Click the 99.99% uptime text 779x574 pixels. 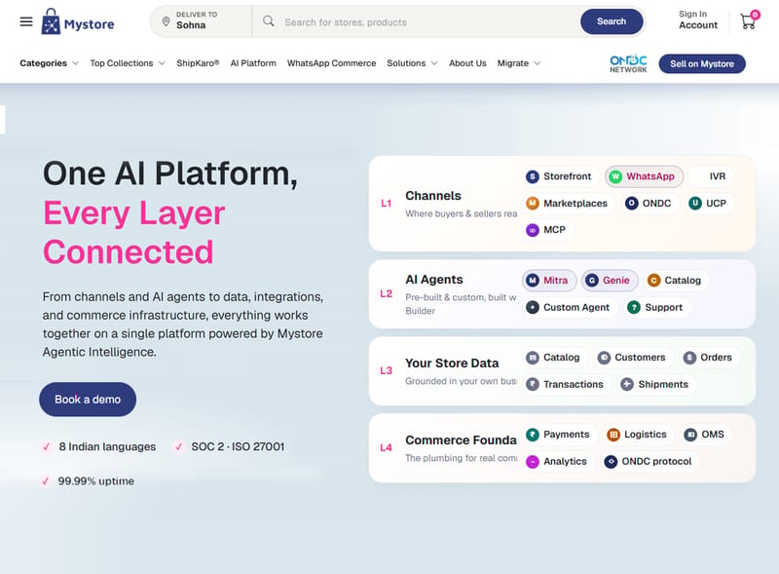95,481
